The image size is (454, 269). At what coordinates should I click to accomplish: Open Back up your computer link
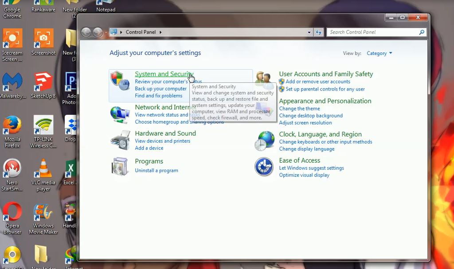160,89
